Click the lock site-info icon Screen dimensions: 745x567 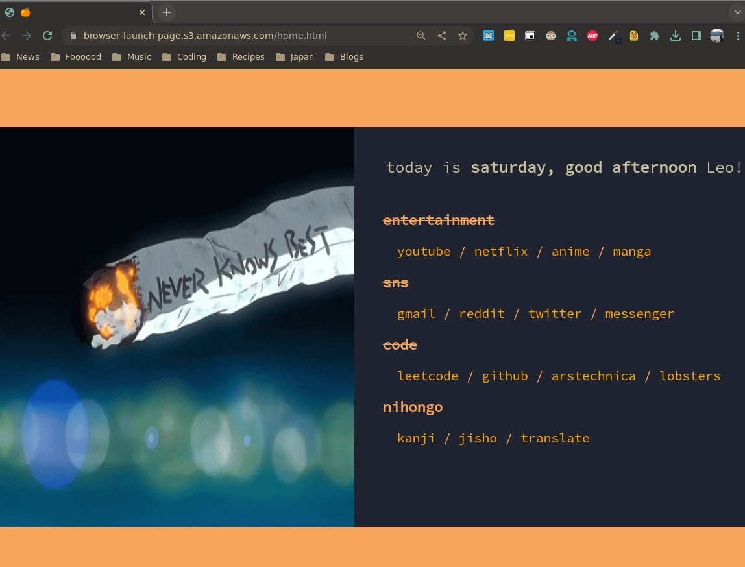tap(73, 36)
